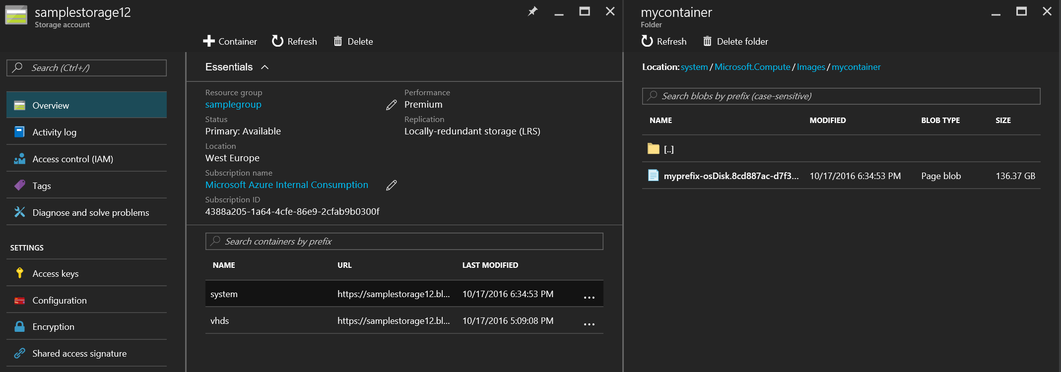
Task: Click the LAST MODIFIED column header
Action: (x=490, y=265)
